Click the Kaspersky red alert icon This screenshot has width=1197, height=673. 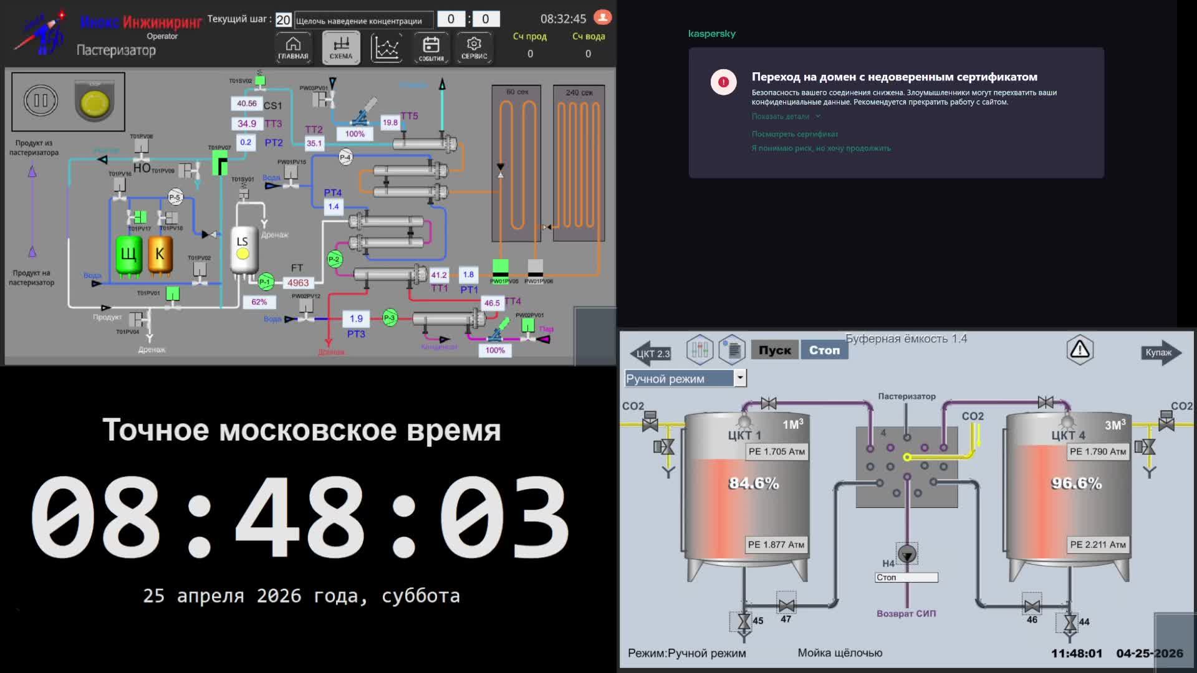[x=723, y=82]
